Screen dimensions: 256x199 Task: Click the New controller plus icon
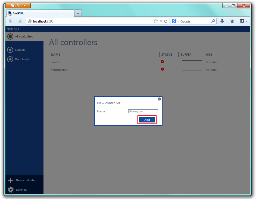tap(11, 181)
